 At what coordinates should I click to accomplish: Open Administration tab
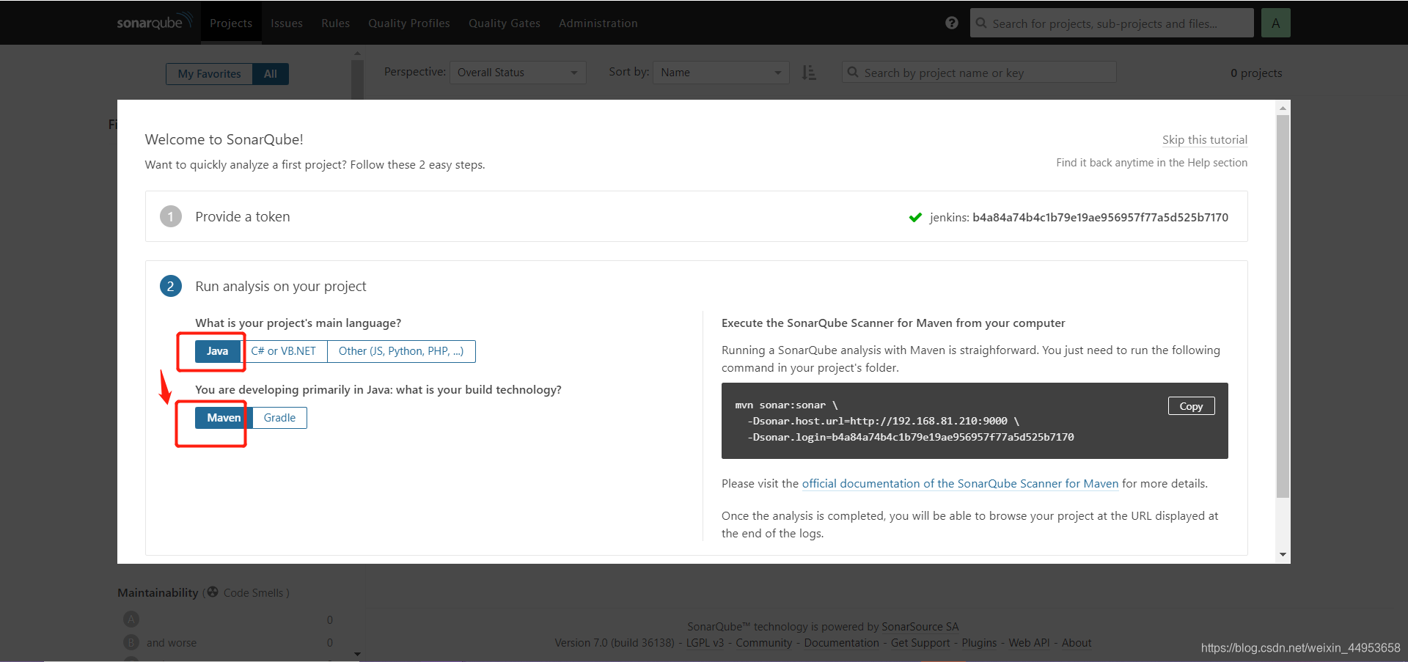tap(598, 23)
